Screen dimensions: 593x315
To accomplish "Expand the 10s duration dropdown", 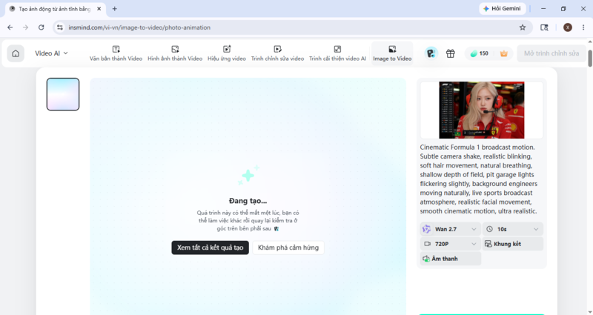I will click(x=513, y=229).
